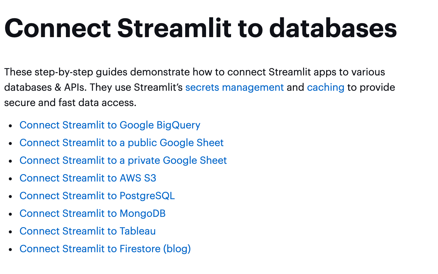Open the Tableau connection guide
The width and height of the screenshot is (438, 274).
(87, 231)
